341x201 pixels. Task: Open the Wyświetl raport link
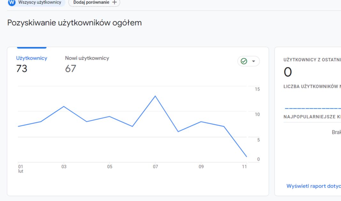314,186
